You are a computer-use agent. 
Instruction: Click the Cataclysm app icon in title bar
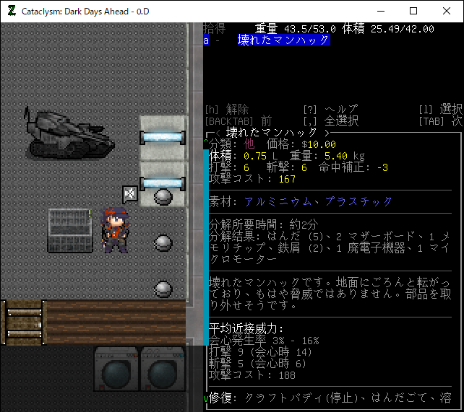(x=11, y=11)
